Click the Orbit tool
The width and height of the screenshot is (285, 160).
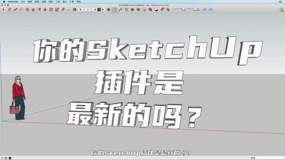click(109, 9)
